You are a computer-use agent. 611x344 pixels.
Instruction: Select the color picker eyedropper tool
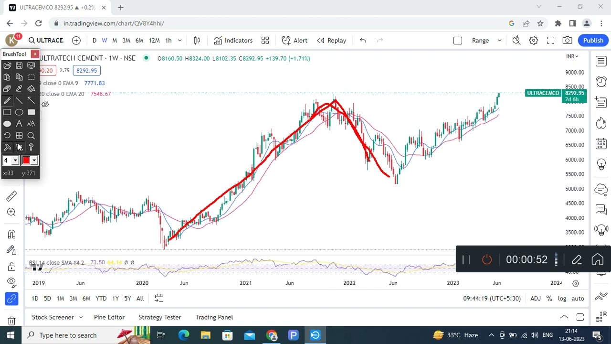19,89
